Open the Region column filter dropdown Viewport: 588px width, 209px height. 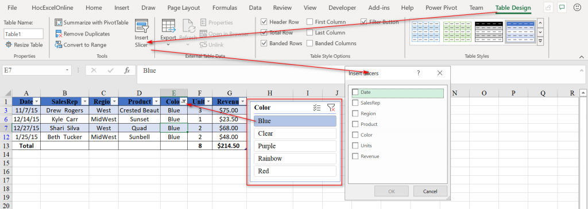114,101
